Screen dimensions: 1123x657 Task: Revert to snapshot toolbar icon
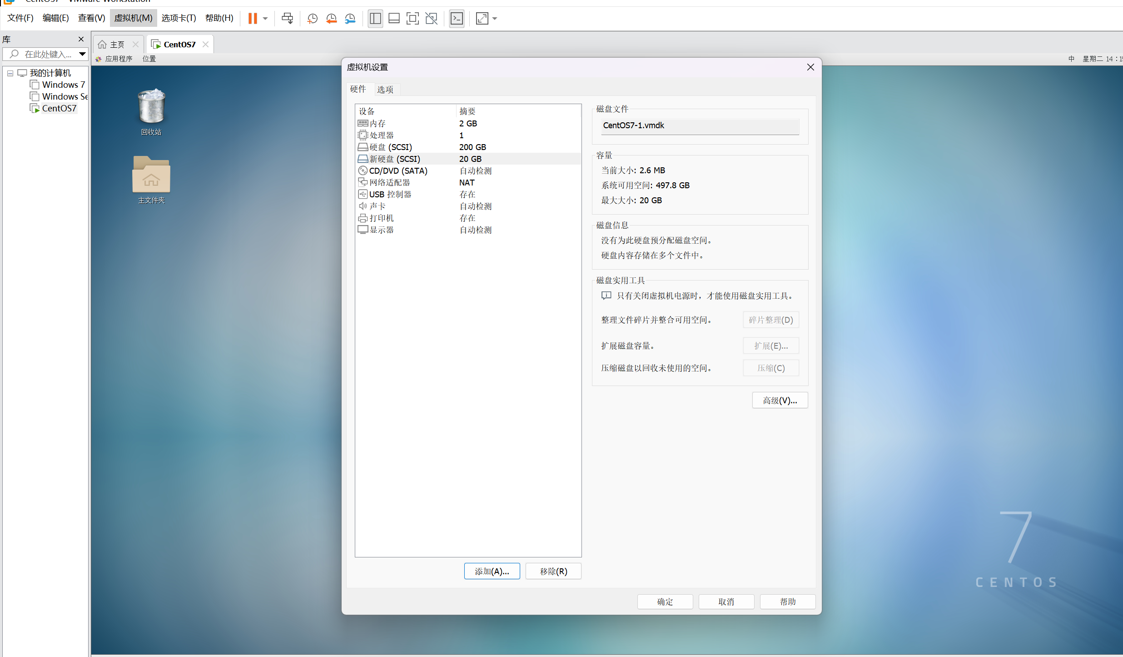[331, 19]
